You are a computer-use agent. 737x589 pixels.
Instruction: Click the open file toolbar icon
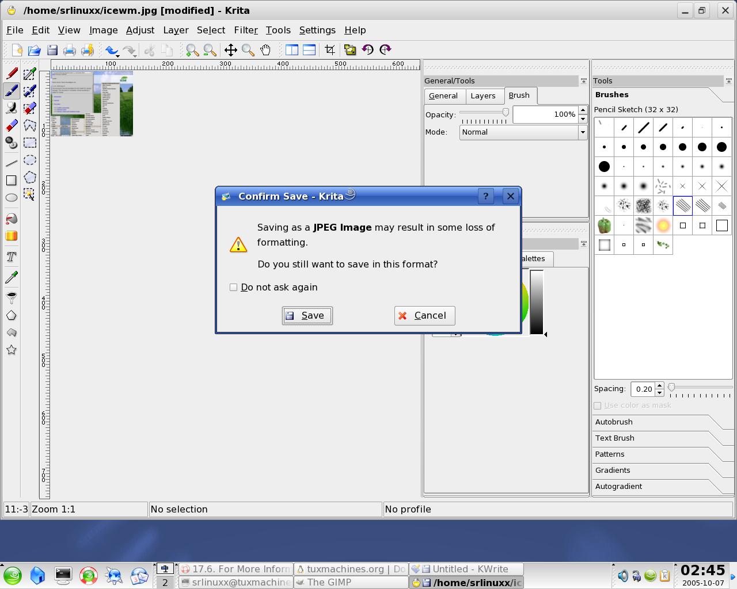pyautogui.click(x=35, y=50)
